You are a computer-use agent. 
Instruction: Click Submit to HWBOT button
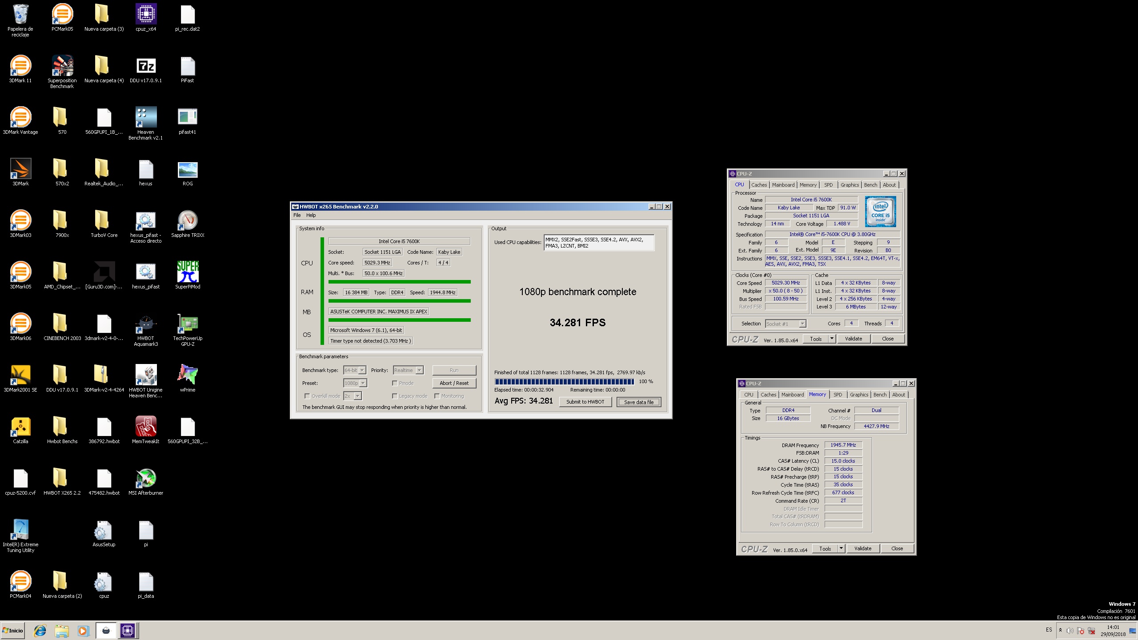pos(585,402)
